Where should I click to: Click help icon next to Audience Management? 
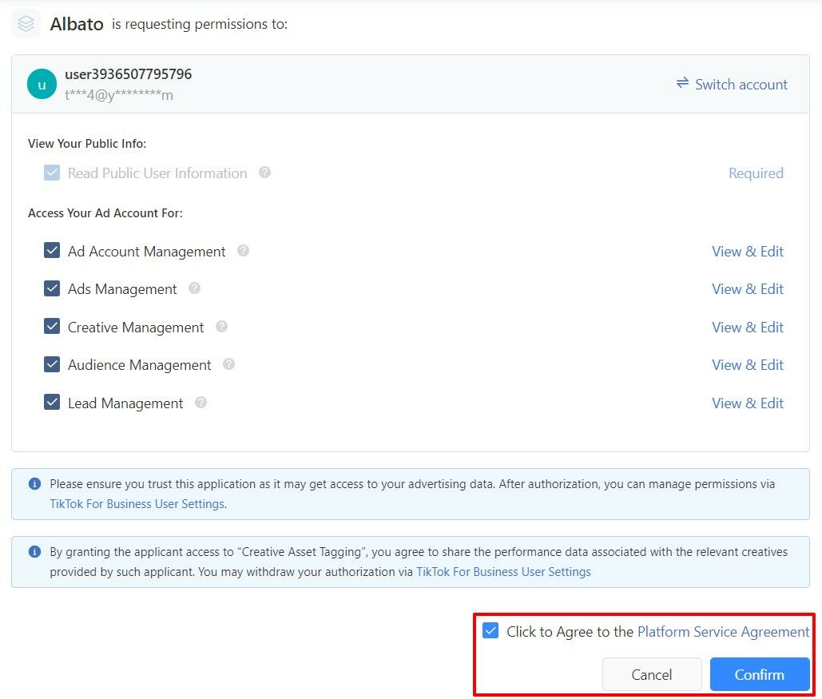point(229,364)
